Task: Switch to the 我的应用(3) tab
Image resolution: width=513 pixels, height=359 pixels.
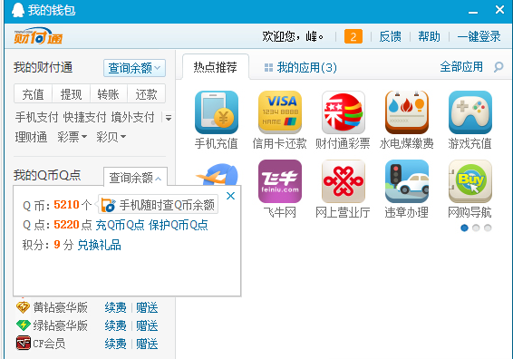Action: click(301, 67)
